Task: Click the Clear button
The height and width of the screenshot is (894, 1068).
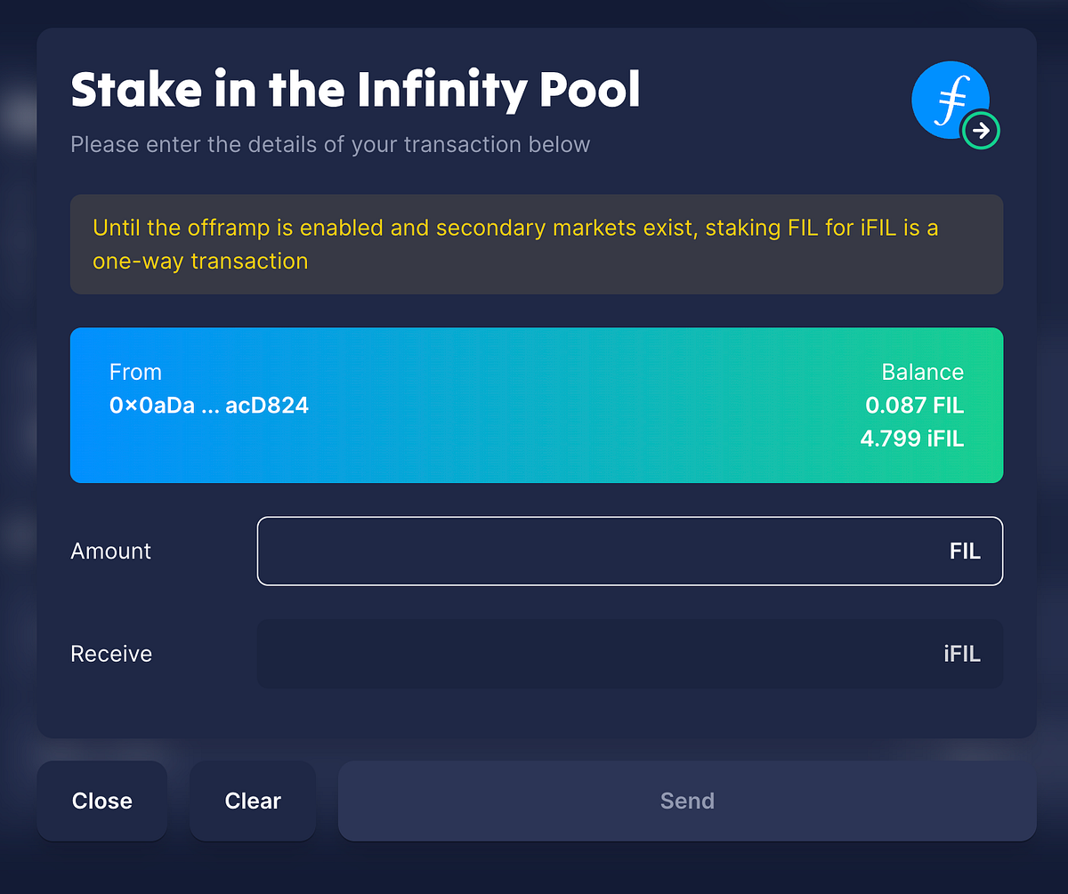Action: pyautogui.click(x=253, y=801)
